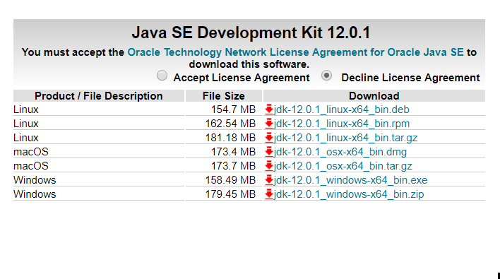Screen dimensions: 500x279
Task: Click the Windows label in the 158.49 MB row
Action: click(x=35, y=180)
